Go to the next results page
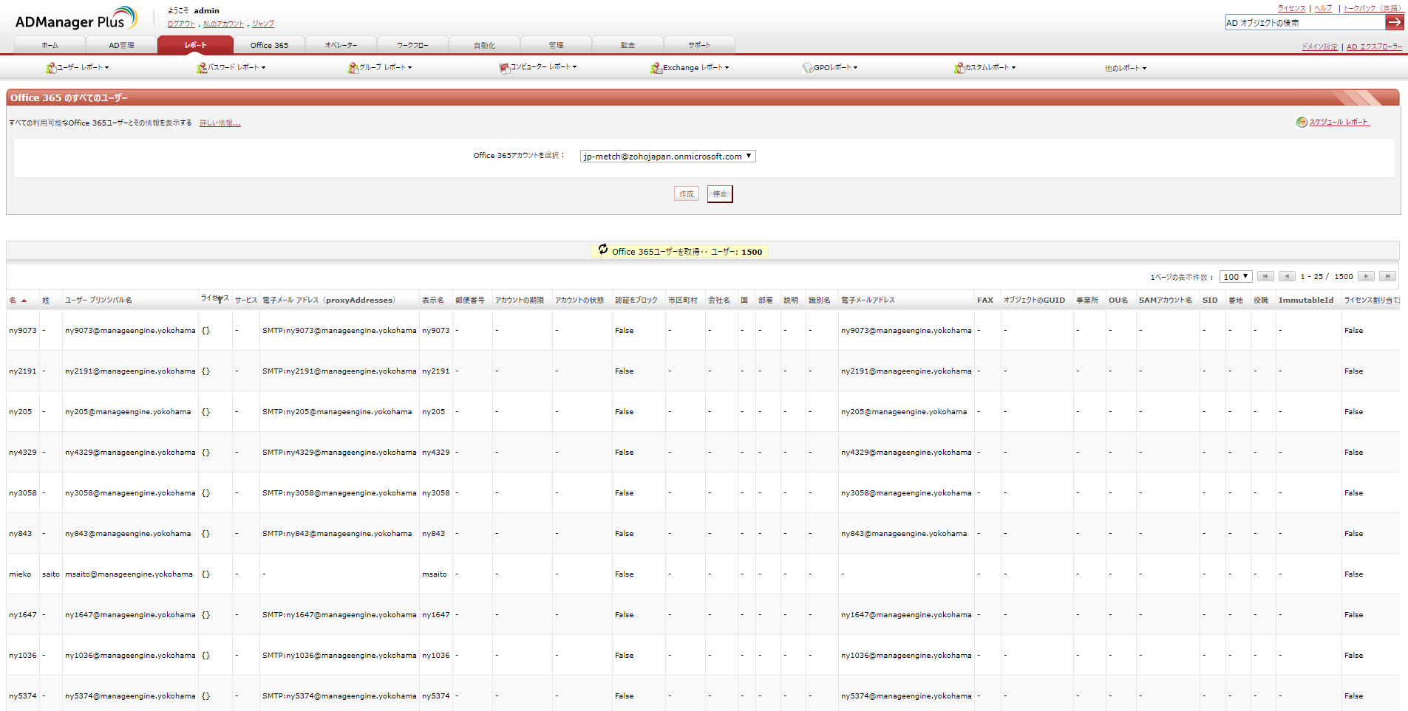The width and height of the screenshot is (1408, 711). [1367, 276]
